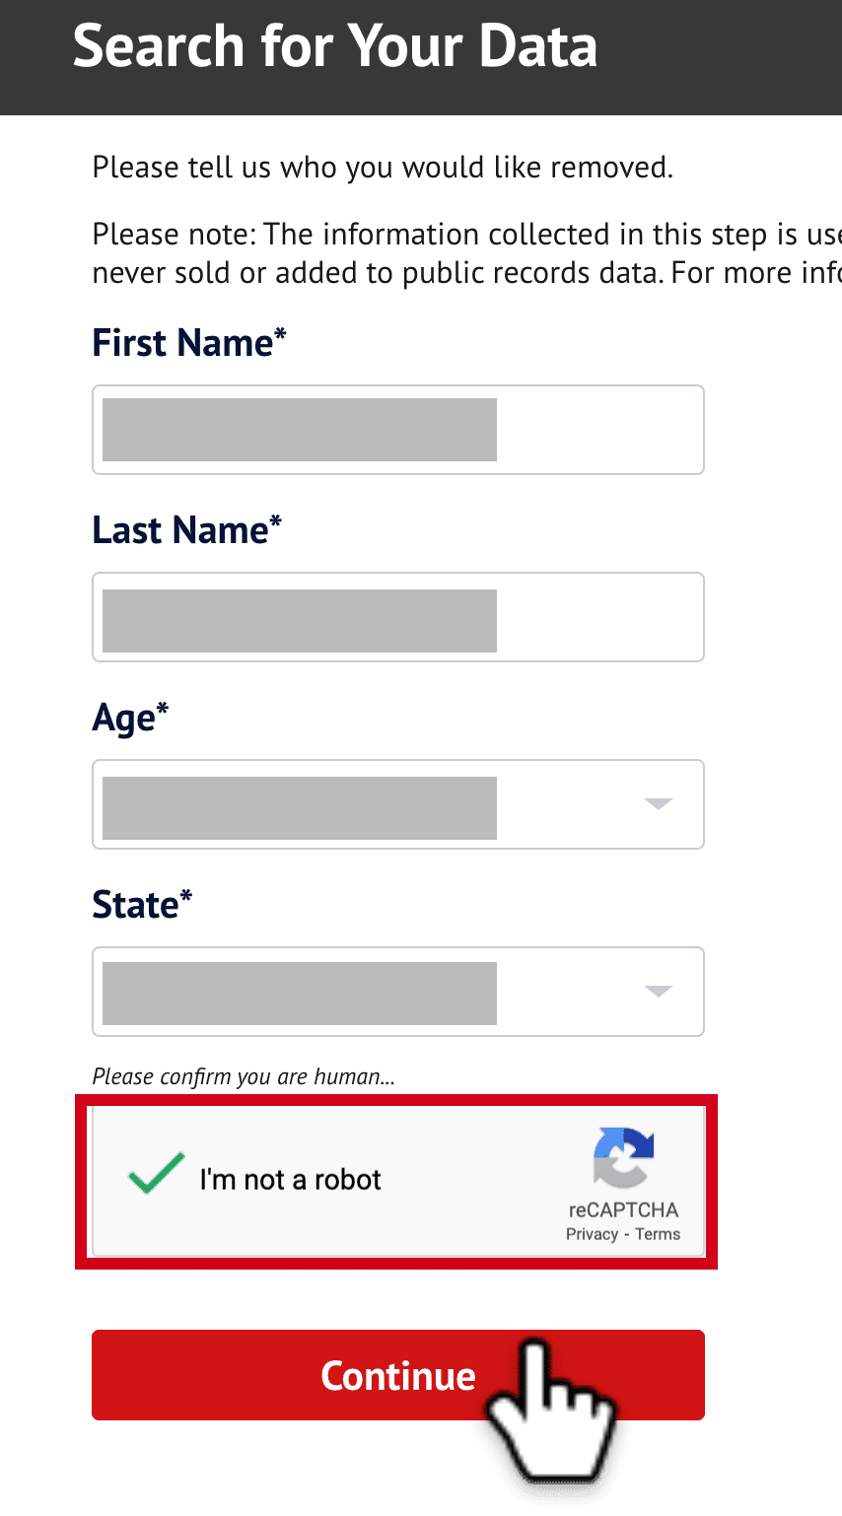The image size is (842, 1516).
Task: Click the "Please confirm you are human" text
Action: point(244,1076)
